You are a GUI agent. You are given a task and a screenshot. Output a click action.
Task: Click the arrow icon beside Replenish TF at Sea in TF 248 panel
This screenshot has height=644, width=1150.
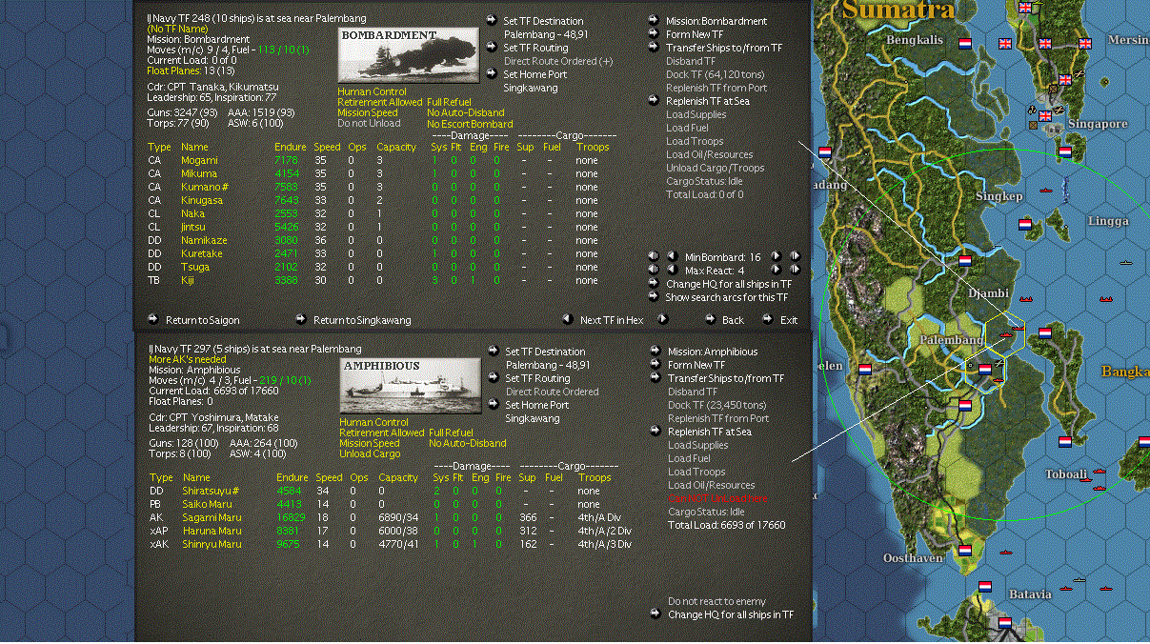[654, 100]
